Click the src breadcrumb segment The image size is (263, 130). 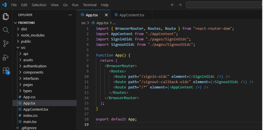point(83,23)
